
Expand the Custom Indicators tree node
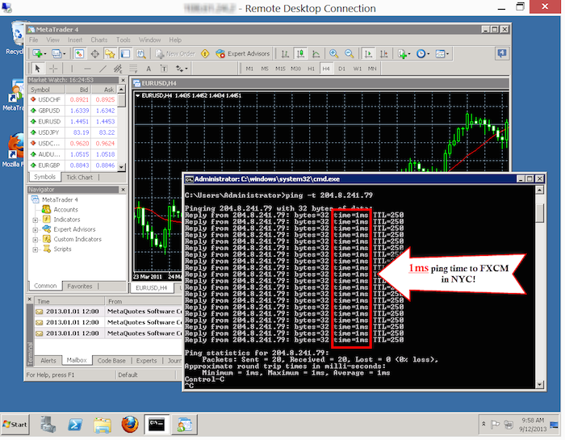tap(36, 239)
